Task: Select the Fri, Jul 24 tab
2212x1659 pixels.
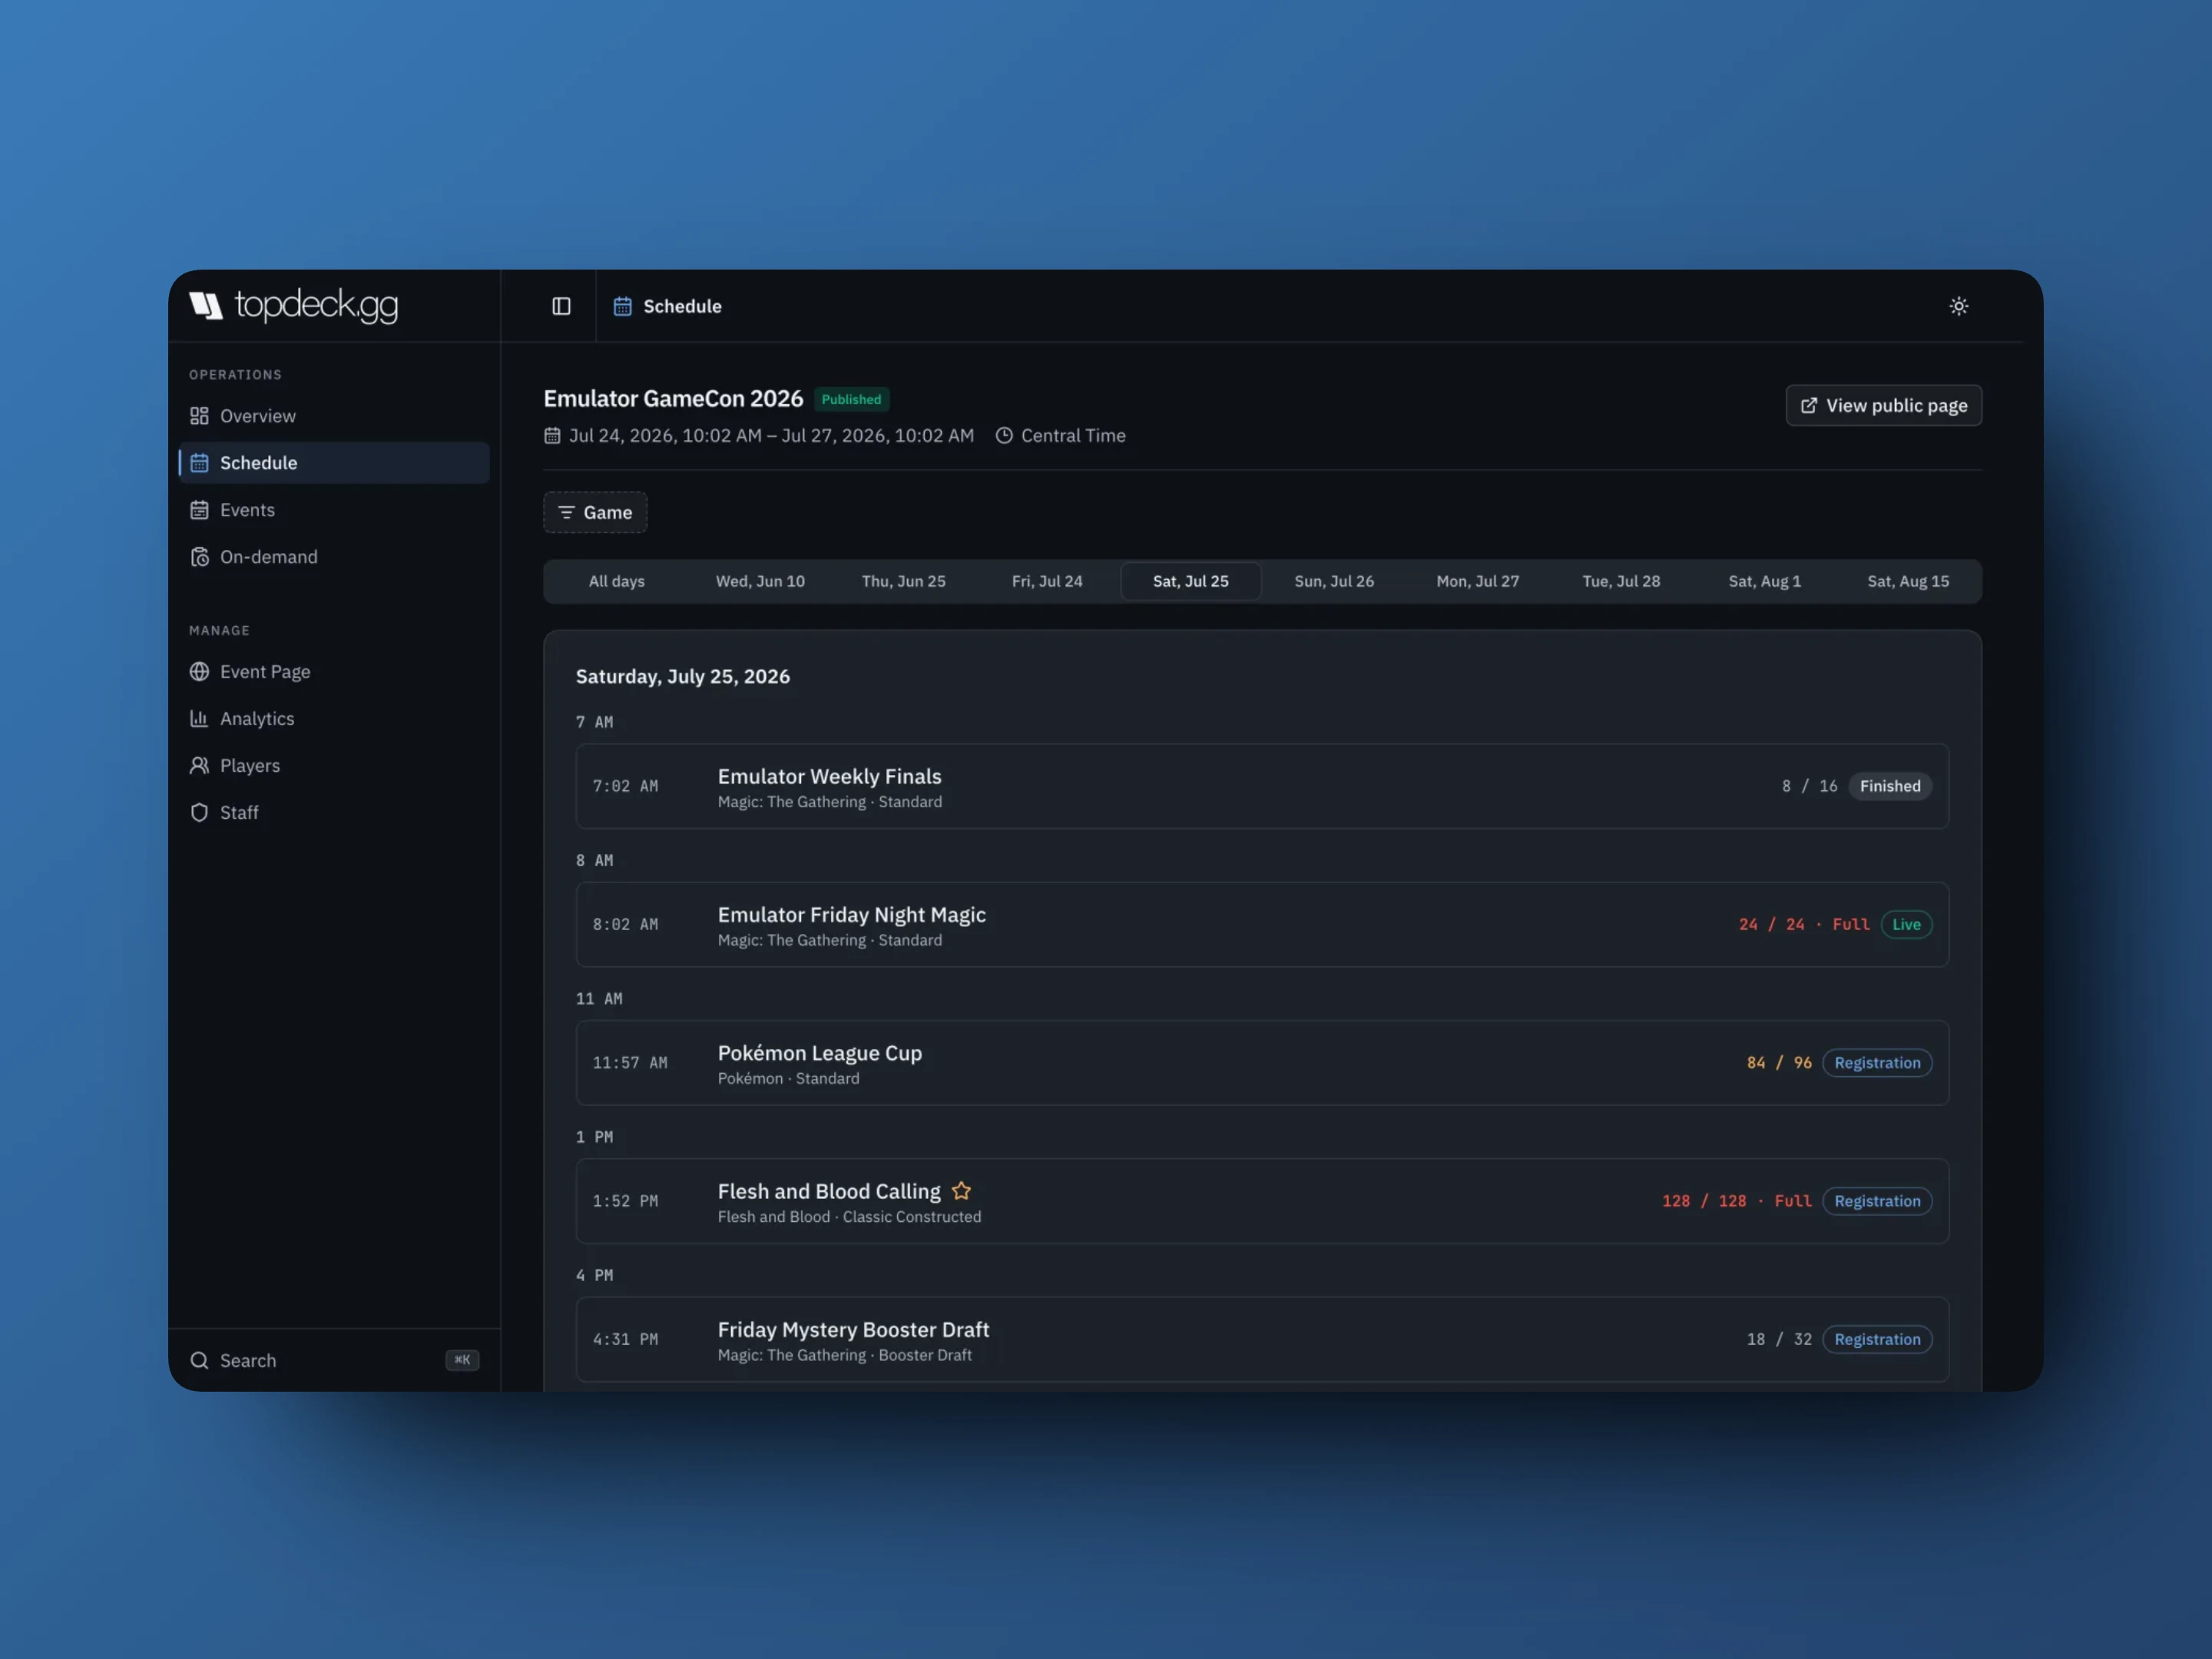Action: click(1047, 581)
